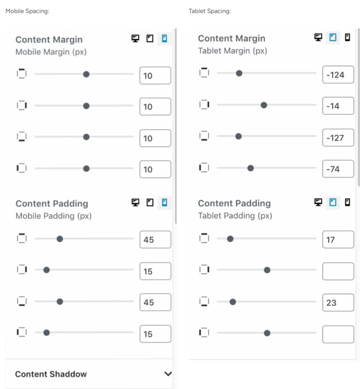Click Tablet top margin field showing -124

tap(338, 75)
